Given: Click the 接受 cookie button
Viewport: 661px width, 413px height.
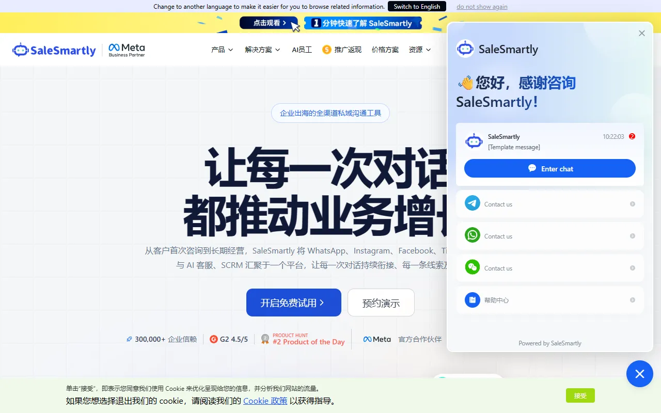Looking at the screenshot, I should (x=580, y=395).
